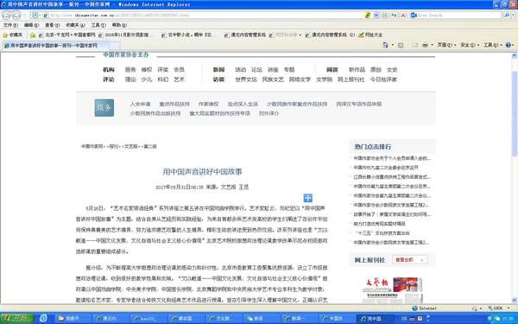Open the 工具 menu in the menu bar
This screenshot has height=324, width=518.
tap(98, 25)
